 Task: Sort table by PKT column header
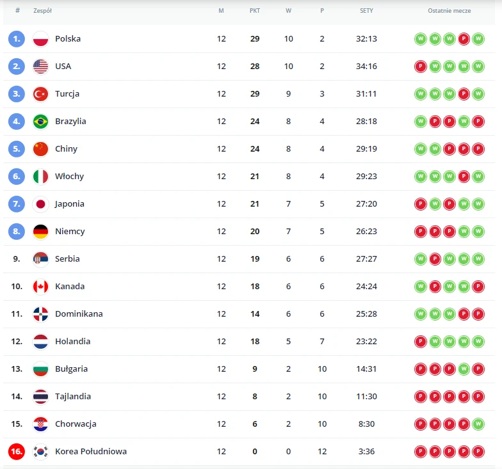255,11
